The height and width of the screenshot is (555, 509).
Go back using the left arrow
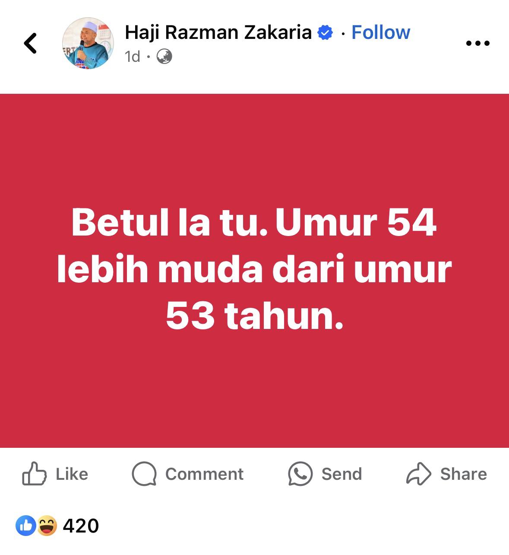tap(30, 43)
